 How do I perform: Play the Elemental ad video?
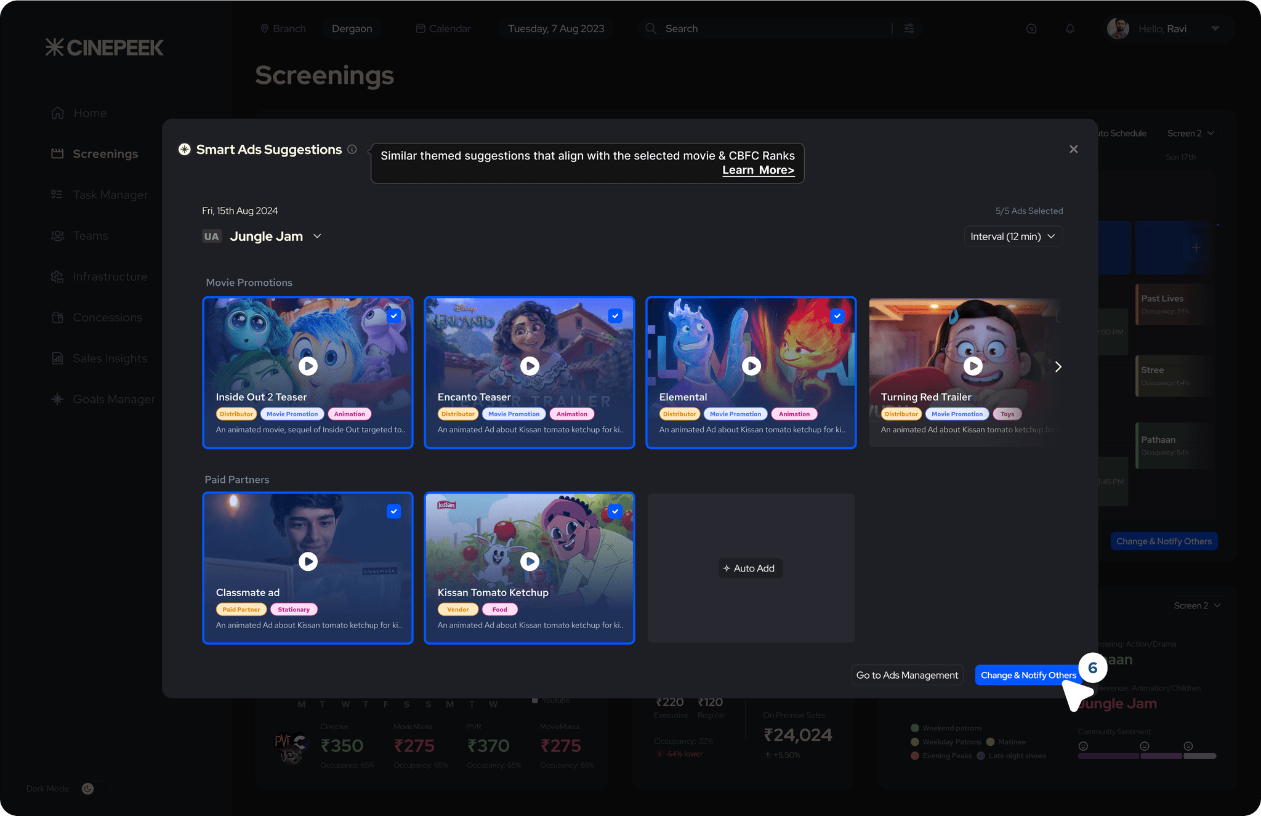point(751,366)
